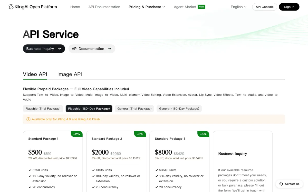
Task: Click the struck-through $510 price
Action: (47, 154)
